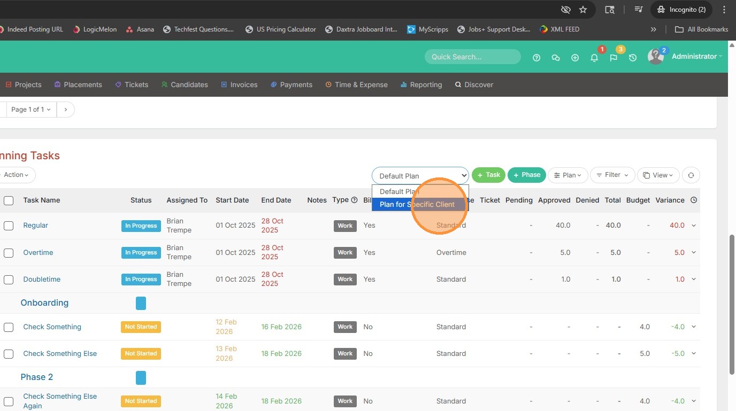The height and width of the screenshot is (411, 736).
Task: Go to the next page arrow
Action: (x=65, y=110)
